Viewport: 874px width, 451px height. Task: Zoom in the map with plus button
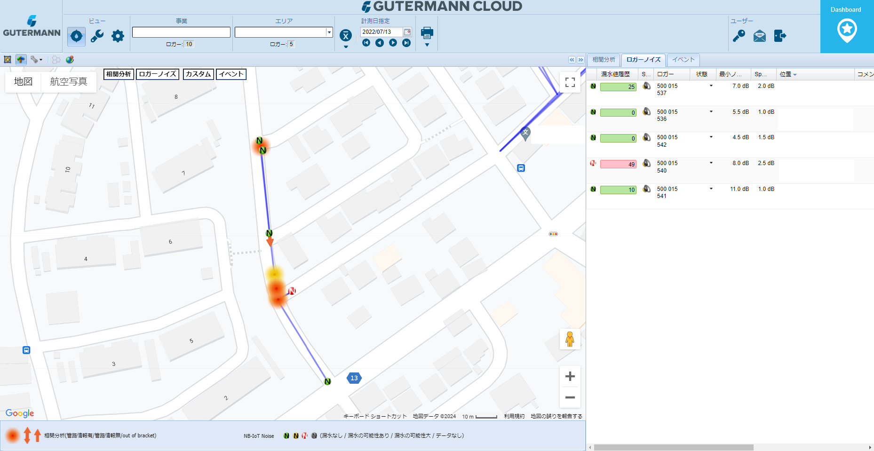[x=570, y=376]
